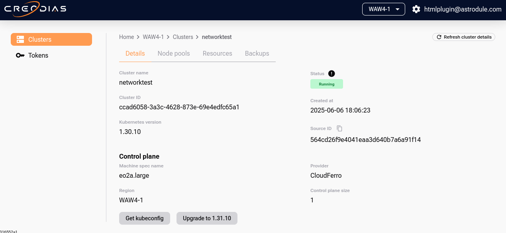The image size is (506, 233).
Task: Click the Get kubeconfig button
Action: pyautogui.click(x=144, y=218)
